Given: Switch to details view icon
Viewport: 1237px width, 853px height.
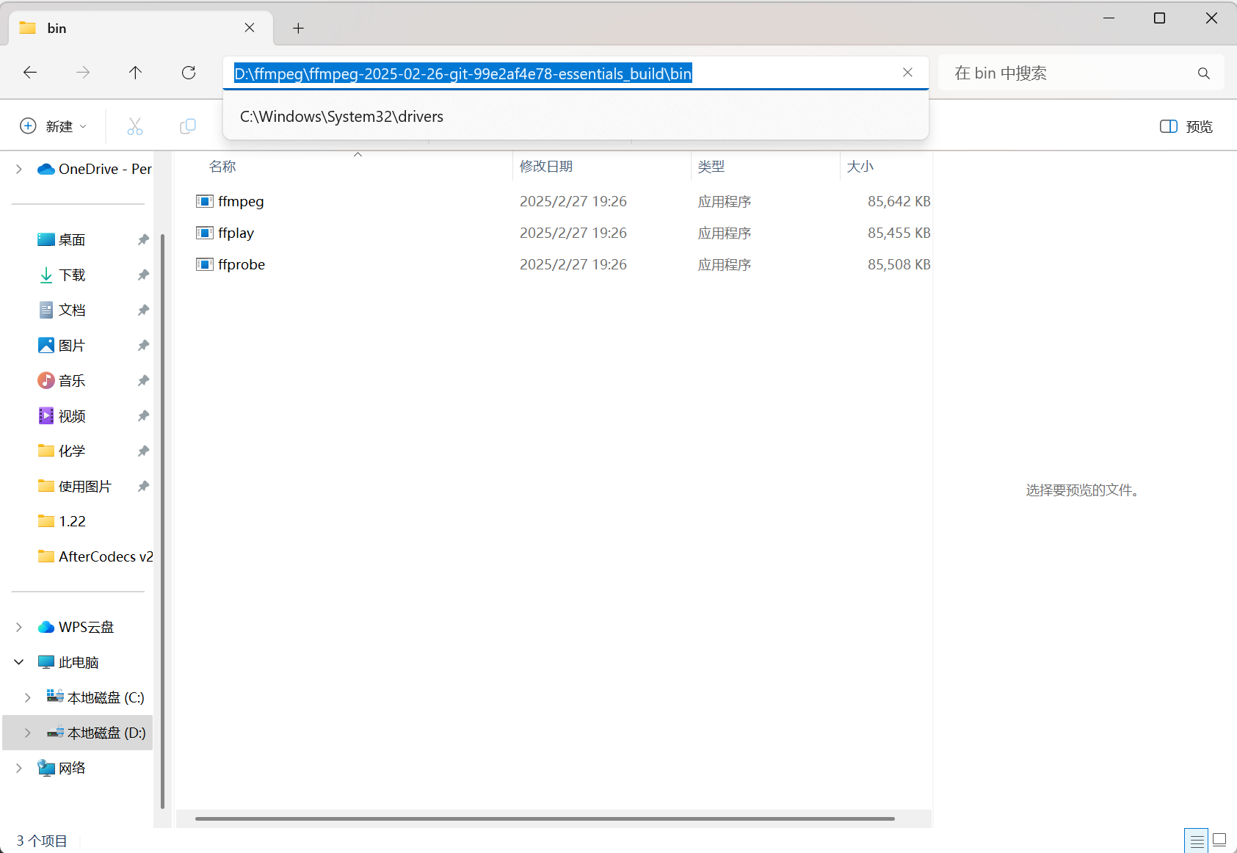Looking at the screenshot, I should (1196, 841).
